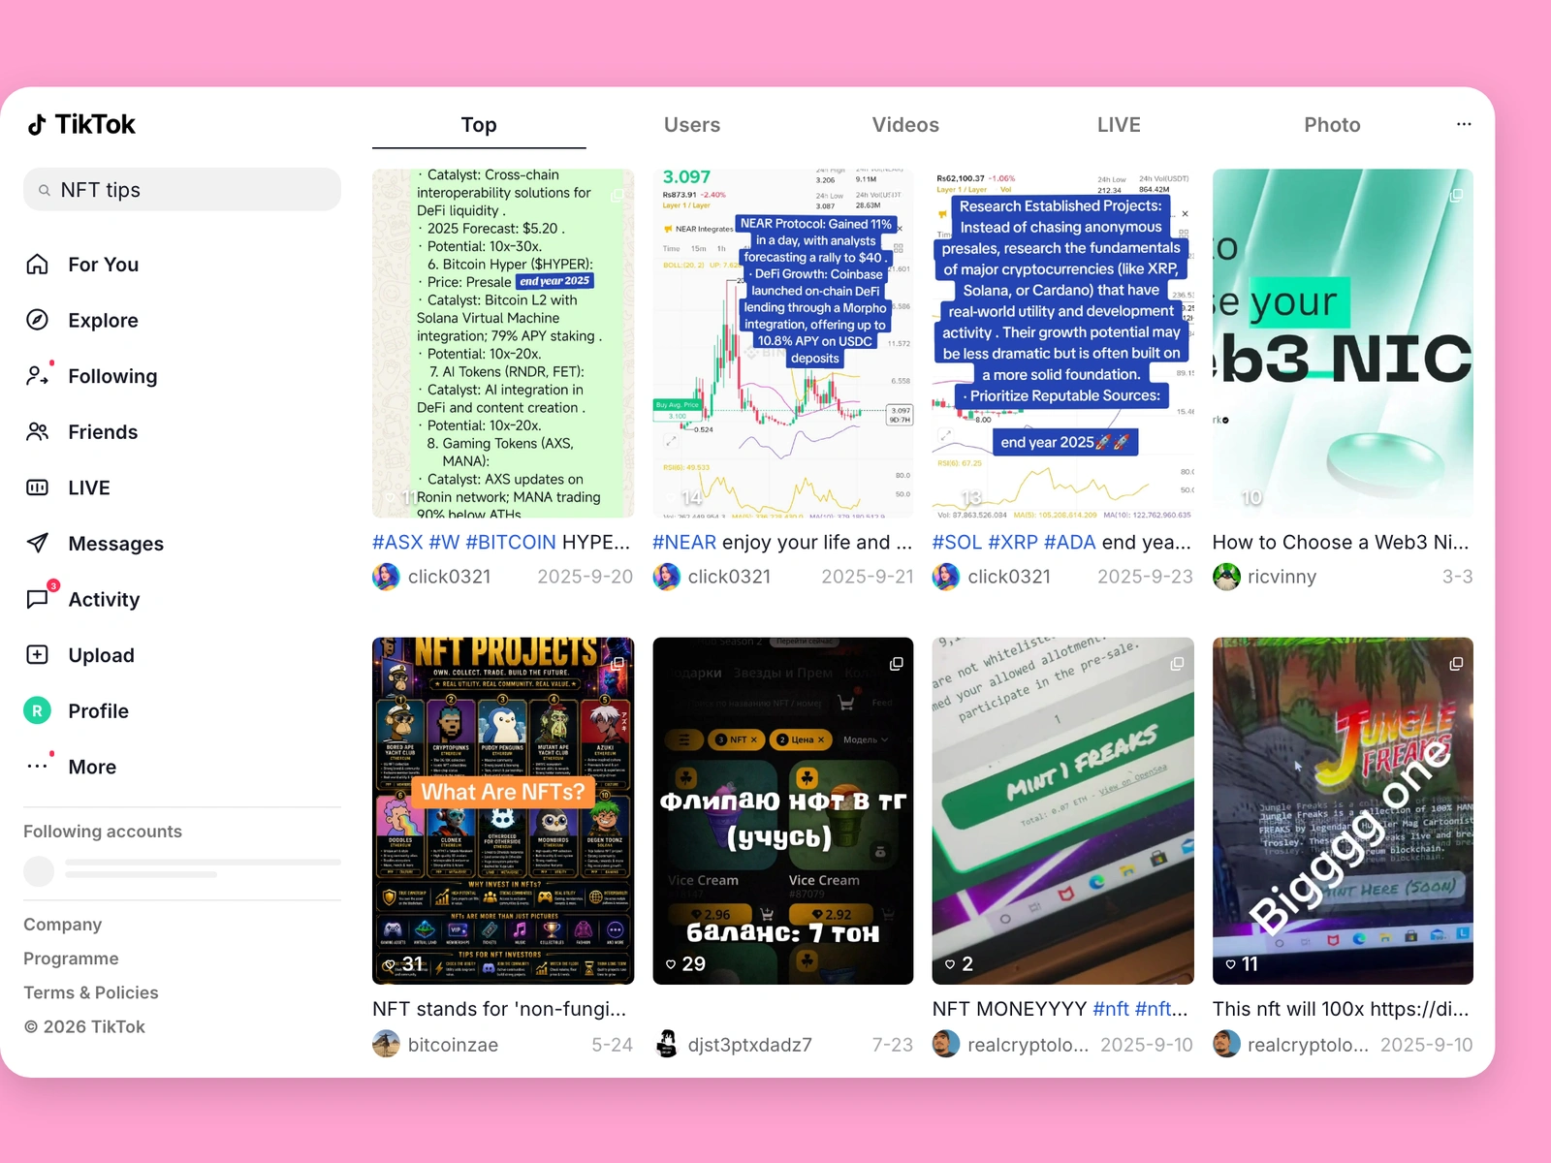The height and width of the screenshot is (1163, 1551).
Task: Click the click0321 avatar on #NEAR post
Action: (666, 577)
